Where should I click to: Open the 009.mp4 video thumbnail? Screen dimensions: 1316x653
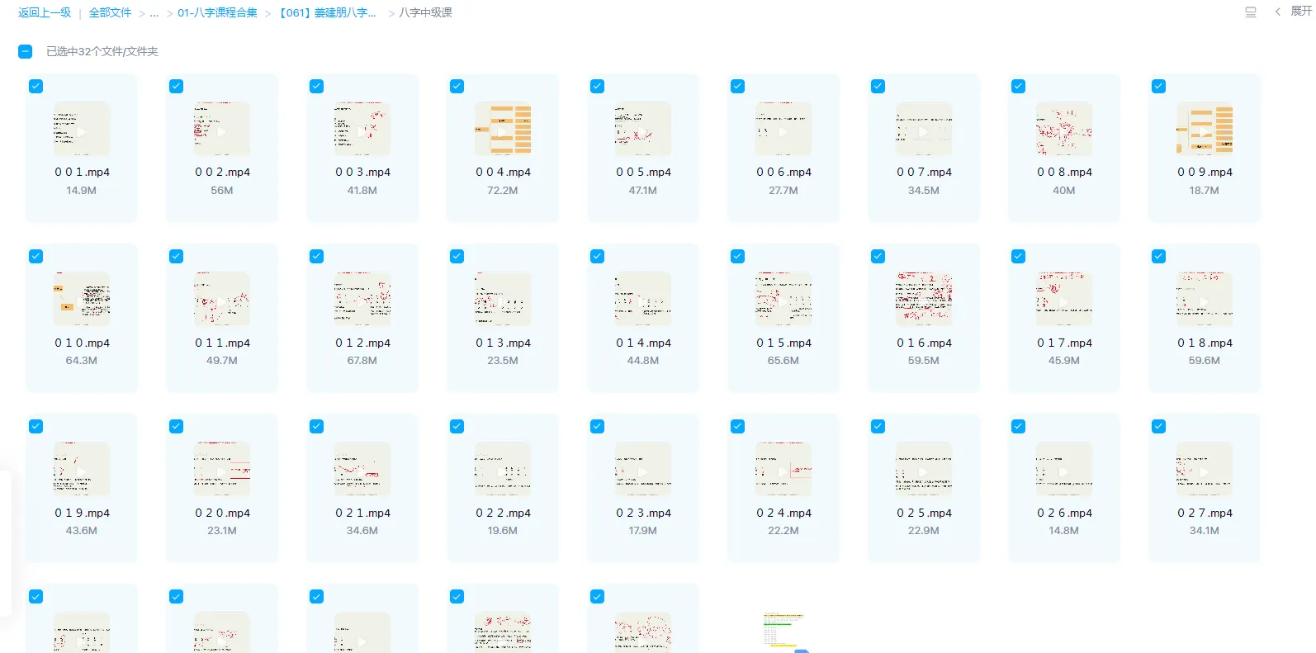[x=1205, y=130]
